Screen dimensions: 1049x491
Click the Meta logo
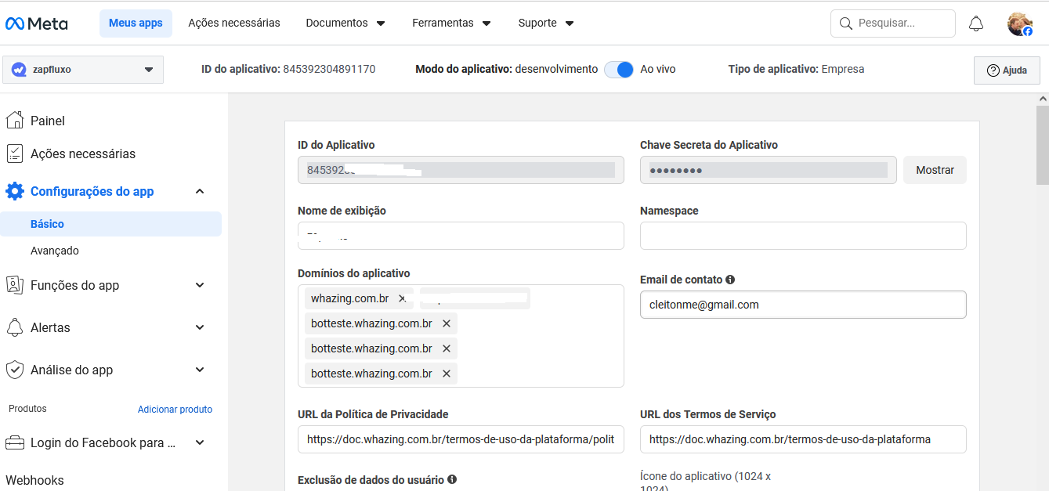(37, 23)
